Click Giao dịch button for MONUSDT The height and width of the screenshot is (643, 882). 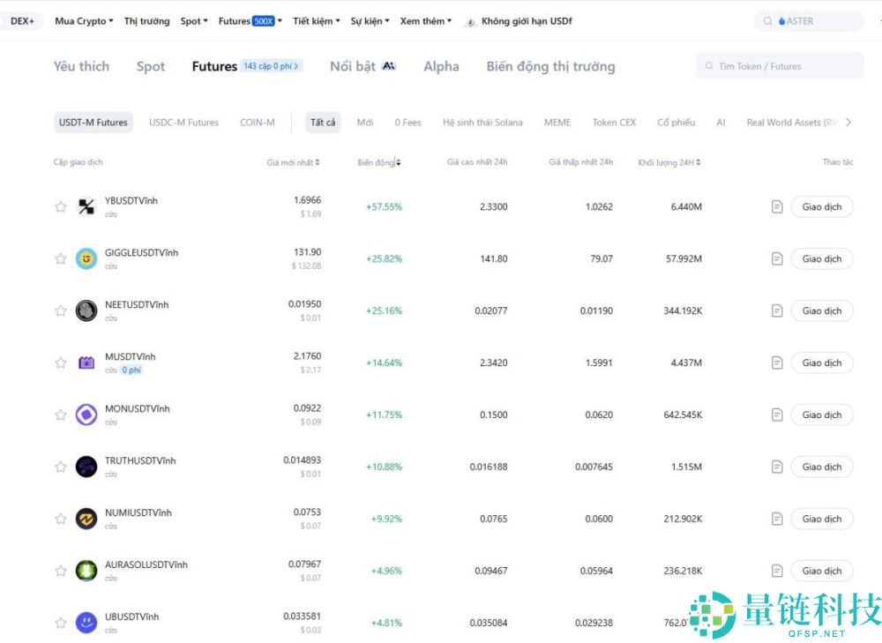[821, 415]
